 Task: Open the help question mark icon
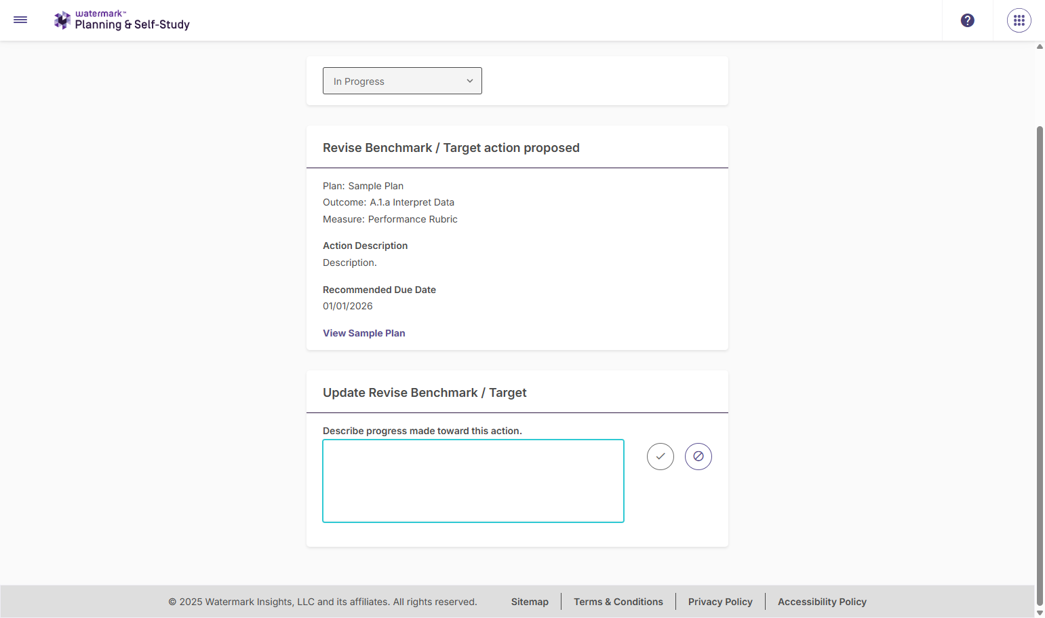968,20
